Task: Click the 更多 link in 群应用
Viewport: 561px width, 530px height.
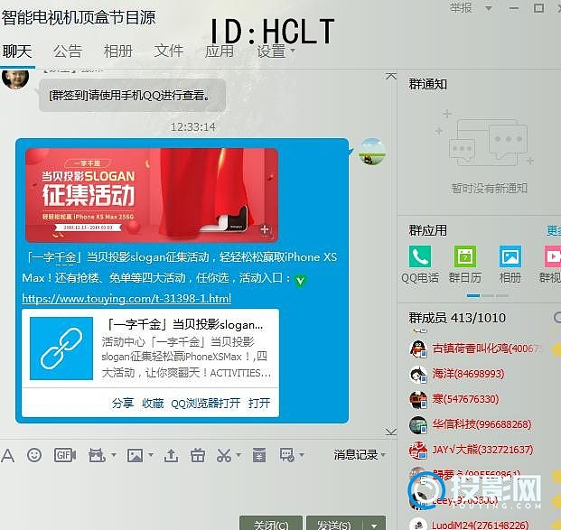Action: 554,231
